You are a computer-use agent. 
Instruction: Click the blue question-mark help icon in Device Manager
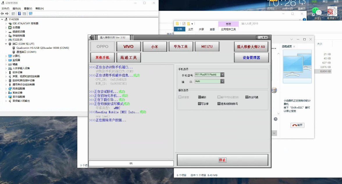click(19, 14)
